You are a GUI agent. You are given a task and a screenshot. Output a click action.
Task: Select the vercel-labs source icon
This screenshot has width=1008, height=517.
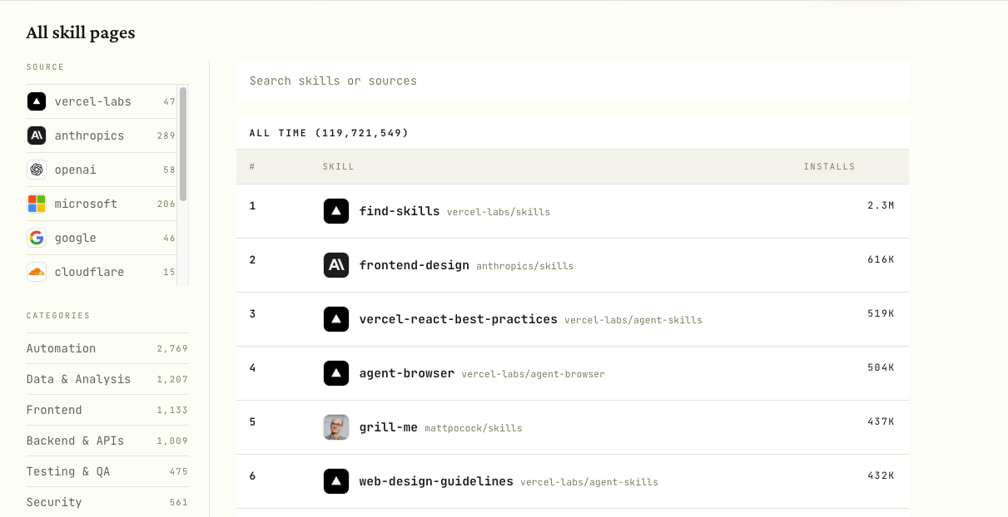click(x=37, y=101)
